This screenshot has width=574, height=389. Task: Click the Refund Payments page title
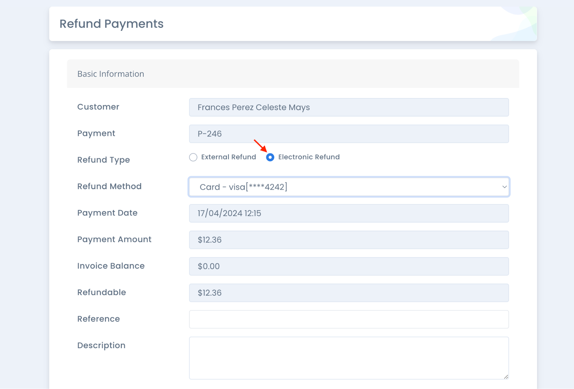tap(112, 24)
